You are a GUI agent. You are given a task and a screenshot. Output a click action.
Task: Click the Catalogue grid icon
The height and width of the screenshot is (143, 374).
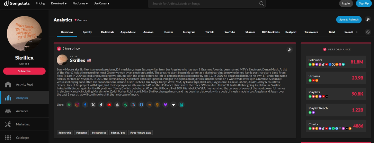8,137
